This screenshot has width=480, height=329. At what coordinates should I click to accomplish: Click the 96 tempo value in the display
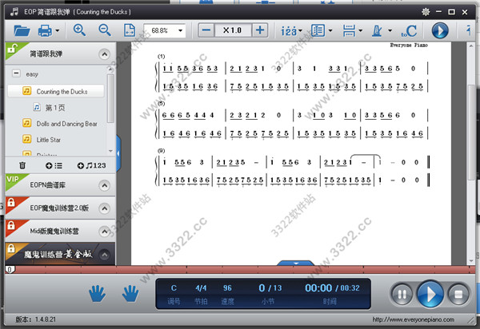click(227, 288)
